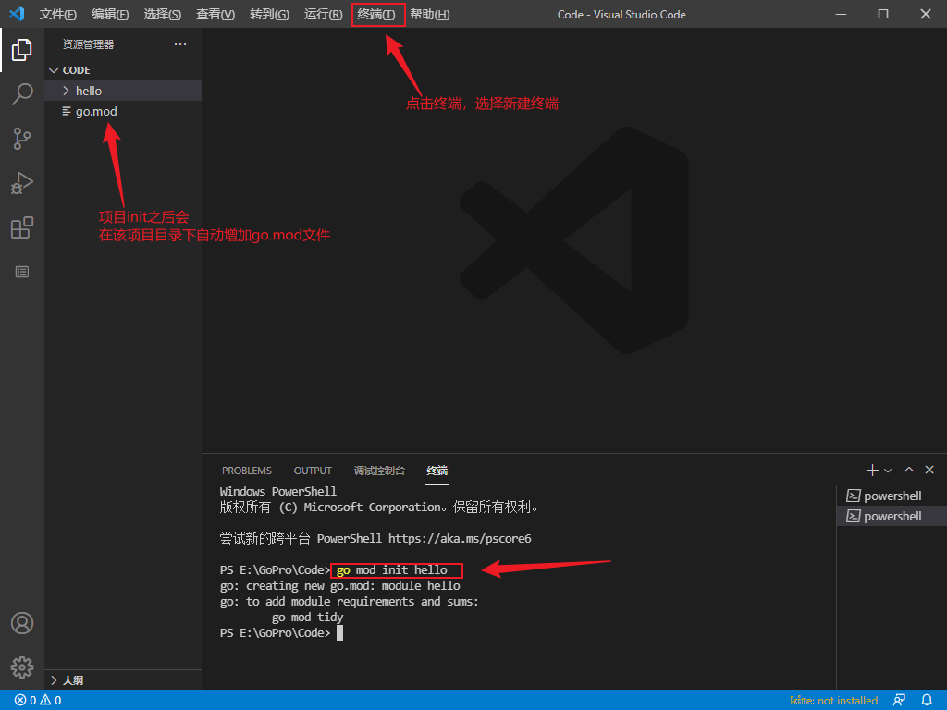Open the Manage gear icon
947x710 pixels.
pyautogui.click(x=22, y=667)
